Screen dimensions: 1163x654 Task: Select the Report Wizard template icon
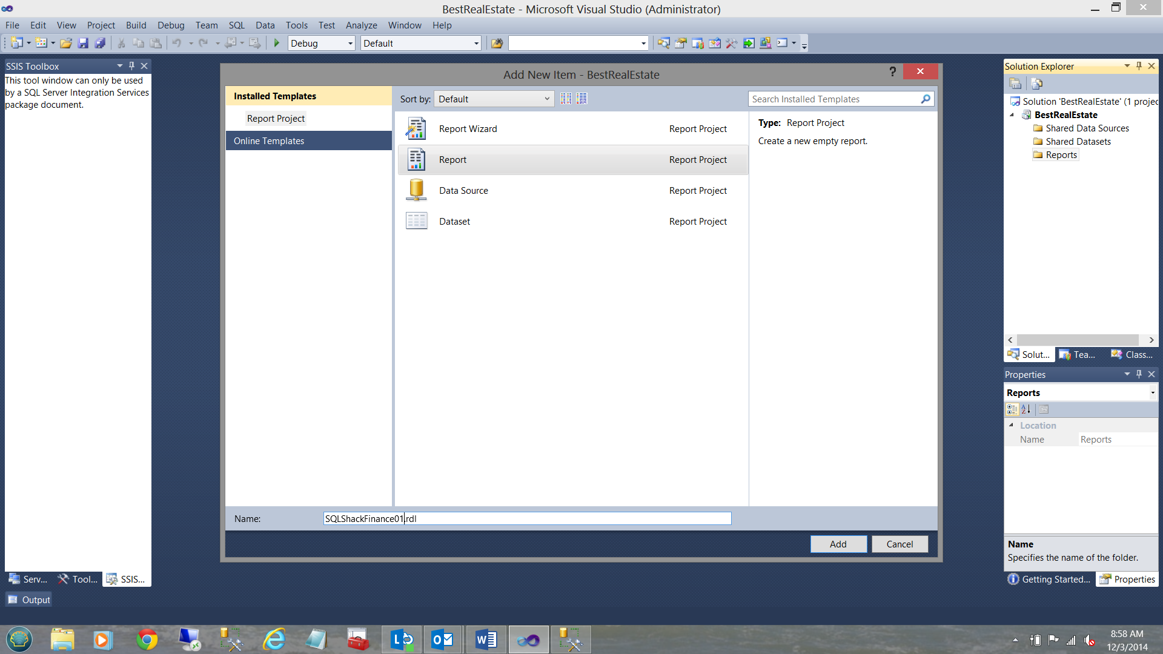point(416,129)
